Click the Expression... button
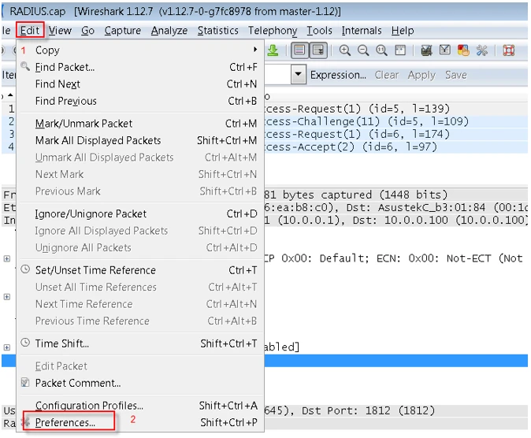 (338, 75)
